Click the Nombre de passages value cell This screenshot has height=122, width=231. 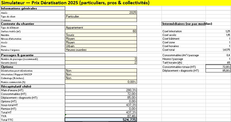(x=101, y=59)
